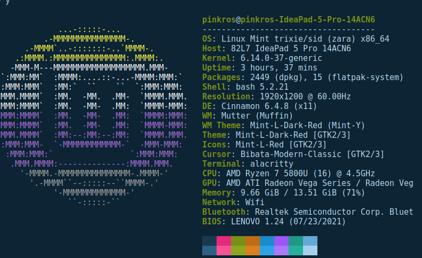Click the dark navy color swatch
This screenshot has width=422, height=258.
click(209, 246)
